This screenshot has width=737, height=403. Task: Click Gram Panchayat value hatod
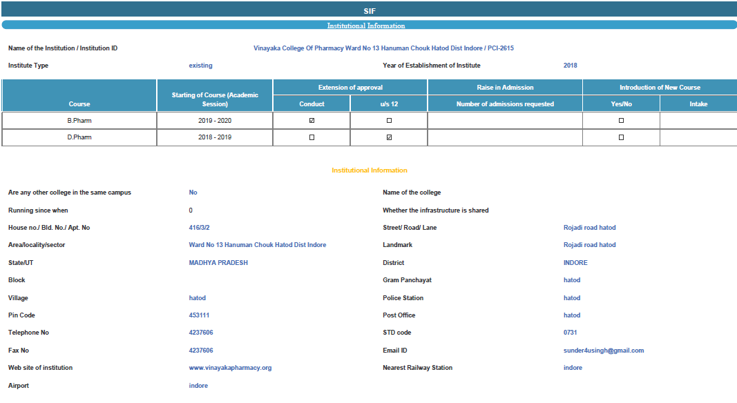572,280
